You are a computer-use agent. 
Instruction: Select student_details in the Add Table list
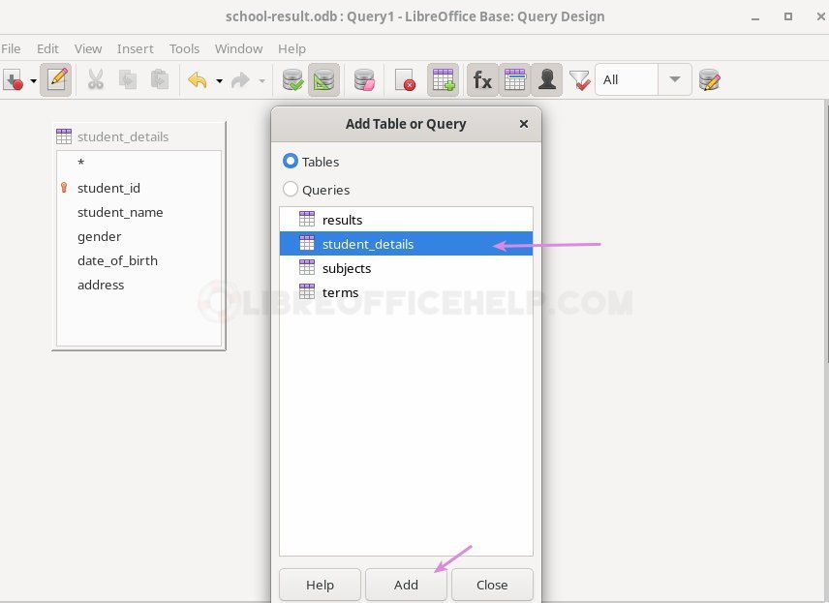(x=406, y=244)
